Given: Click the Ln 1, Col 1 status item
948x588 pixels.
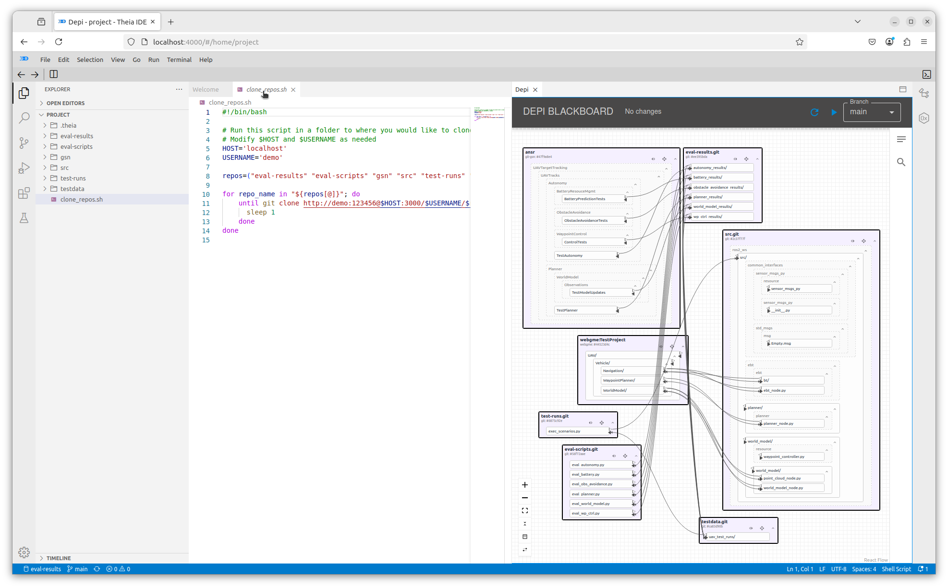Looking at the screenshot, I should point(800,569).
